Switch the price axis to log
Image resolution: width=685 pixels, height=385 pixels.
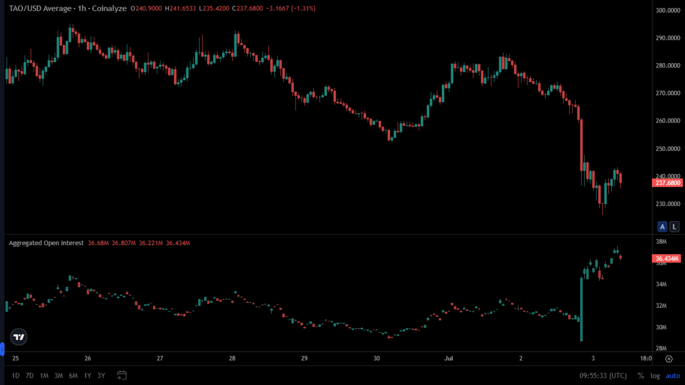pyautogui.click(x=655, y=375)
